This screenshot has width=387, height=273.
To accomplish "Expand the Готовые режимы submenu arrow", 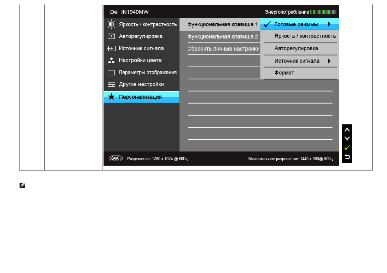I will (329, 24).
